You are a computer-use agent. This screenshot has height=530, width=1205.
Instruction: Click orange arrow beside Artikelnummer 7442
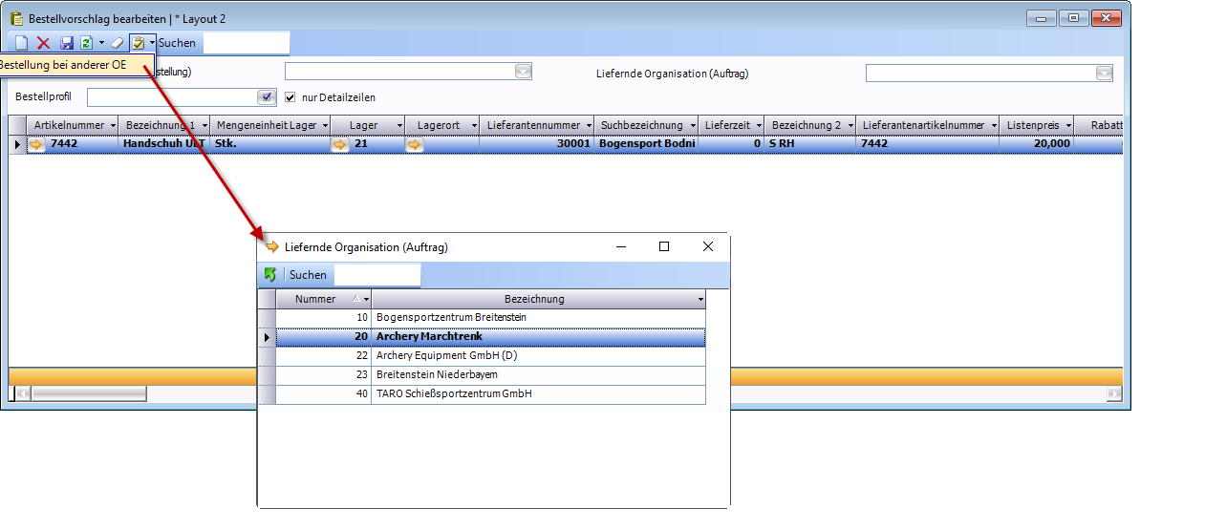click(36, 144)
